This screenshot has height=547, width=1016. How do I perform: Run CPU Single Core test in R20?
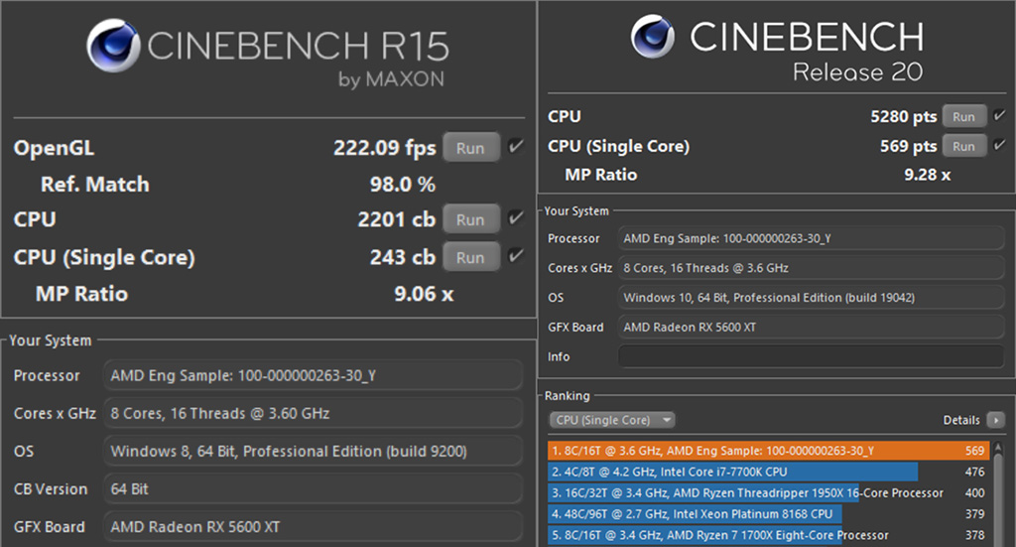(964, 146)
